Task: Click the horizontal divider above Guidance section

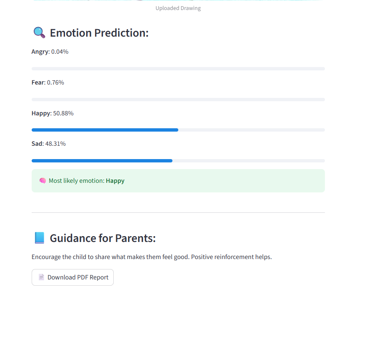Action: [178, 212]
